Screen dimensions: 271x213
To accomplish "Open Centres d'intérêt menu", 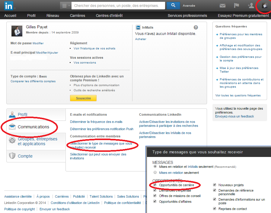I will tap(109, 16).
